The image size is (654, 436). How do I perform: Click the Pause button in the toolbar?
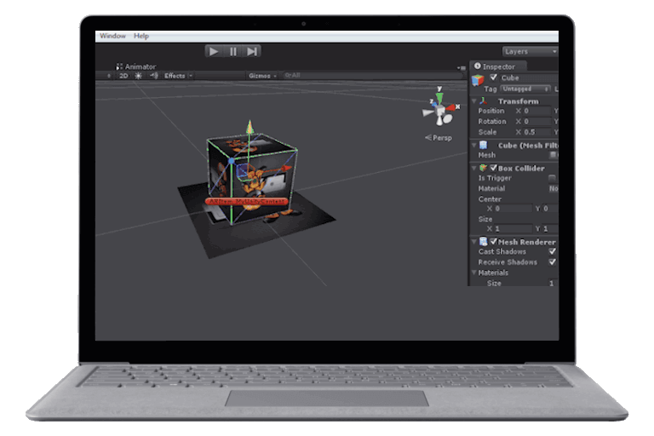click(233, 51)
